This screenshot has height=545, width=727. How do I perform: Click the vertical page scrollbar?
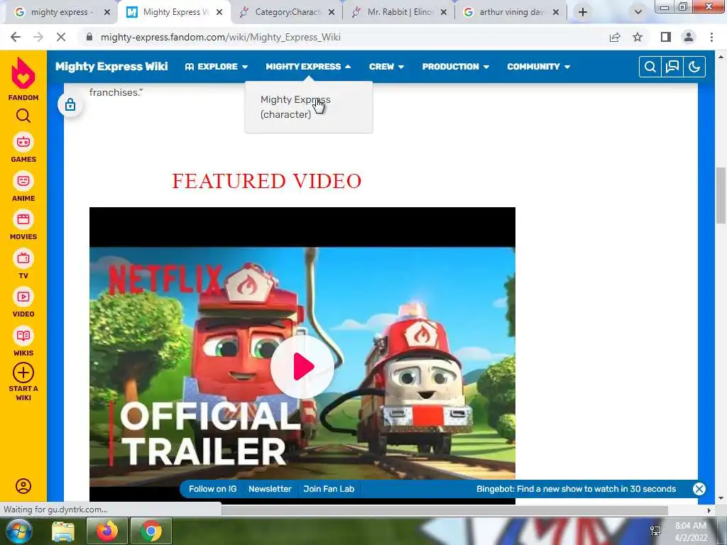(x=721, y=194)
